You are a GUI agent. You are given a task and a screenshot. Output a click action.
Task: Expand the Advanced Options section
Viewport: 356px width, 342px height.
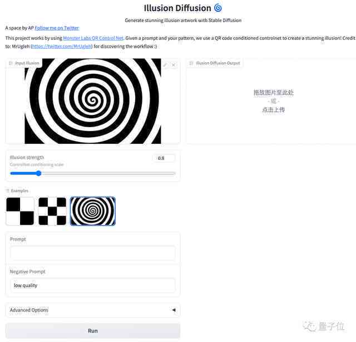tap(93, 310)
